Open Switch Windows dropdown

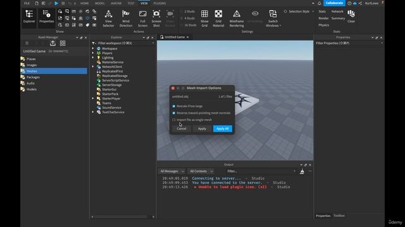click(273, 18)
